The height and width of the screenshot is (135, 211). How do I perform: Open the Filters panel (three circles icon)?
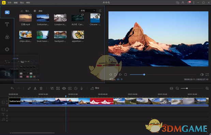(7, 37)
